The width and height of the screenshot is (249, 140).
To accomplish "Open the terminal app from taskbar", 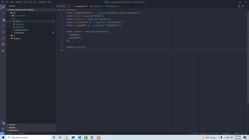I will point(73,137).
